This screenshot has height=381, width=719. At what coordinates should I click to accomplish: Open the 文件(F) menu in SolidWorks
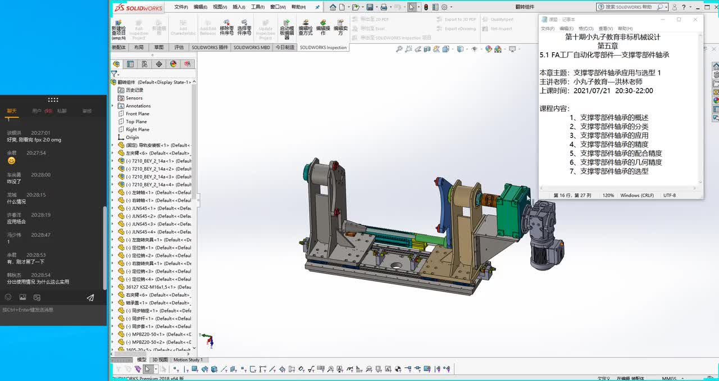click(181, 7)
